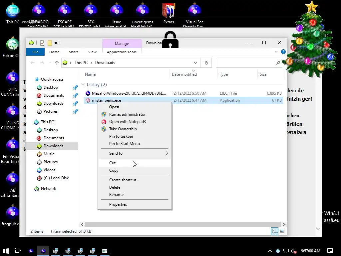Click the Manage contextual tab
The height and width of the screenshot is (256, 341).
[122, 44]
